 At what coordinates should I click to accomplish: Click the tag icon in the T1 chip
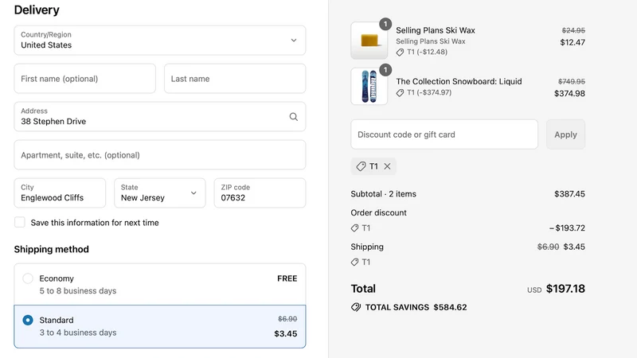pyautogui.click(x=361, y=166)
